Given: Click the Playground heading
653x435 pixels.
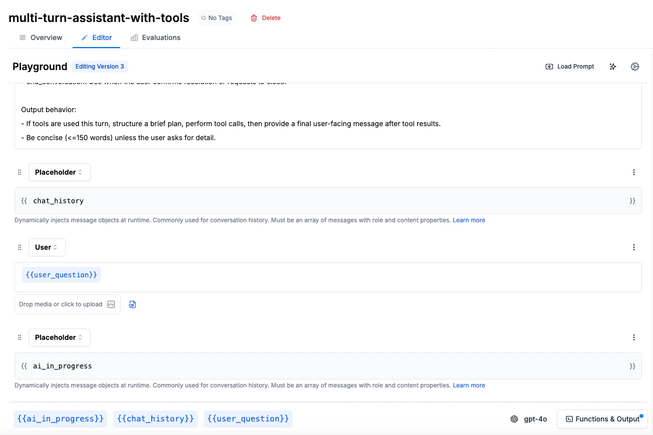Looking at the screenshot, I should coord(40,67).
